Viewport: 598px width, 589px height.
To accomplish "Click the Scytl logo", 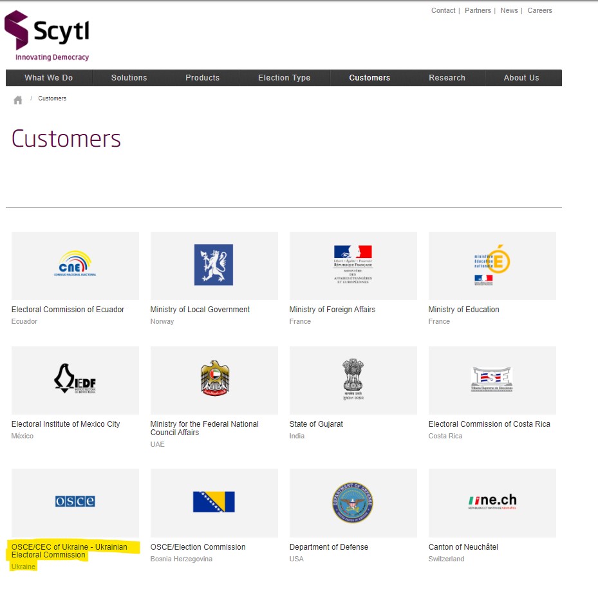I will [x=47, y=35].
